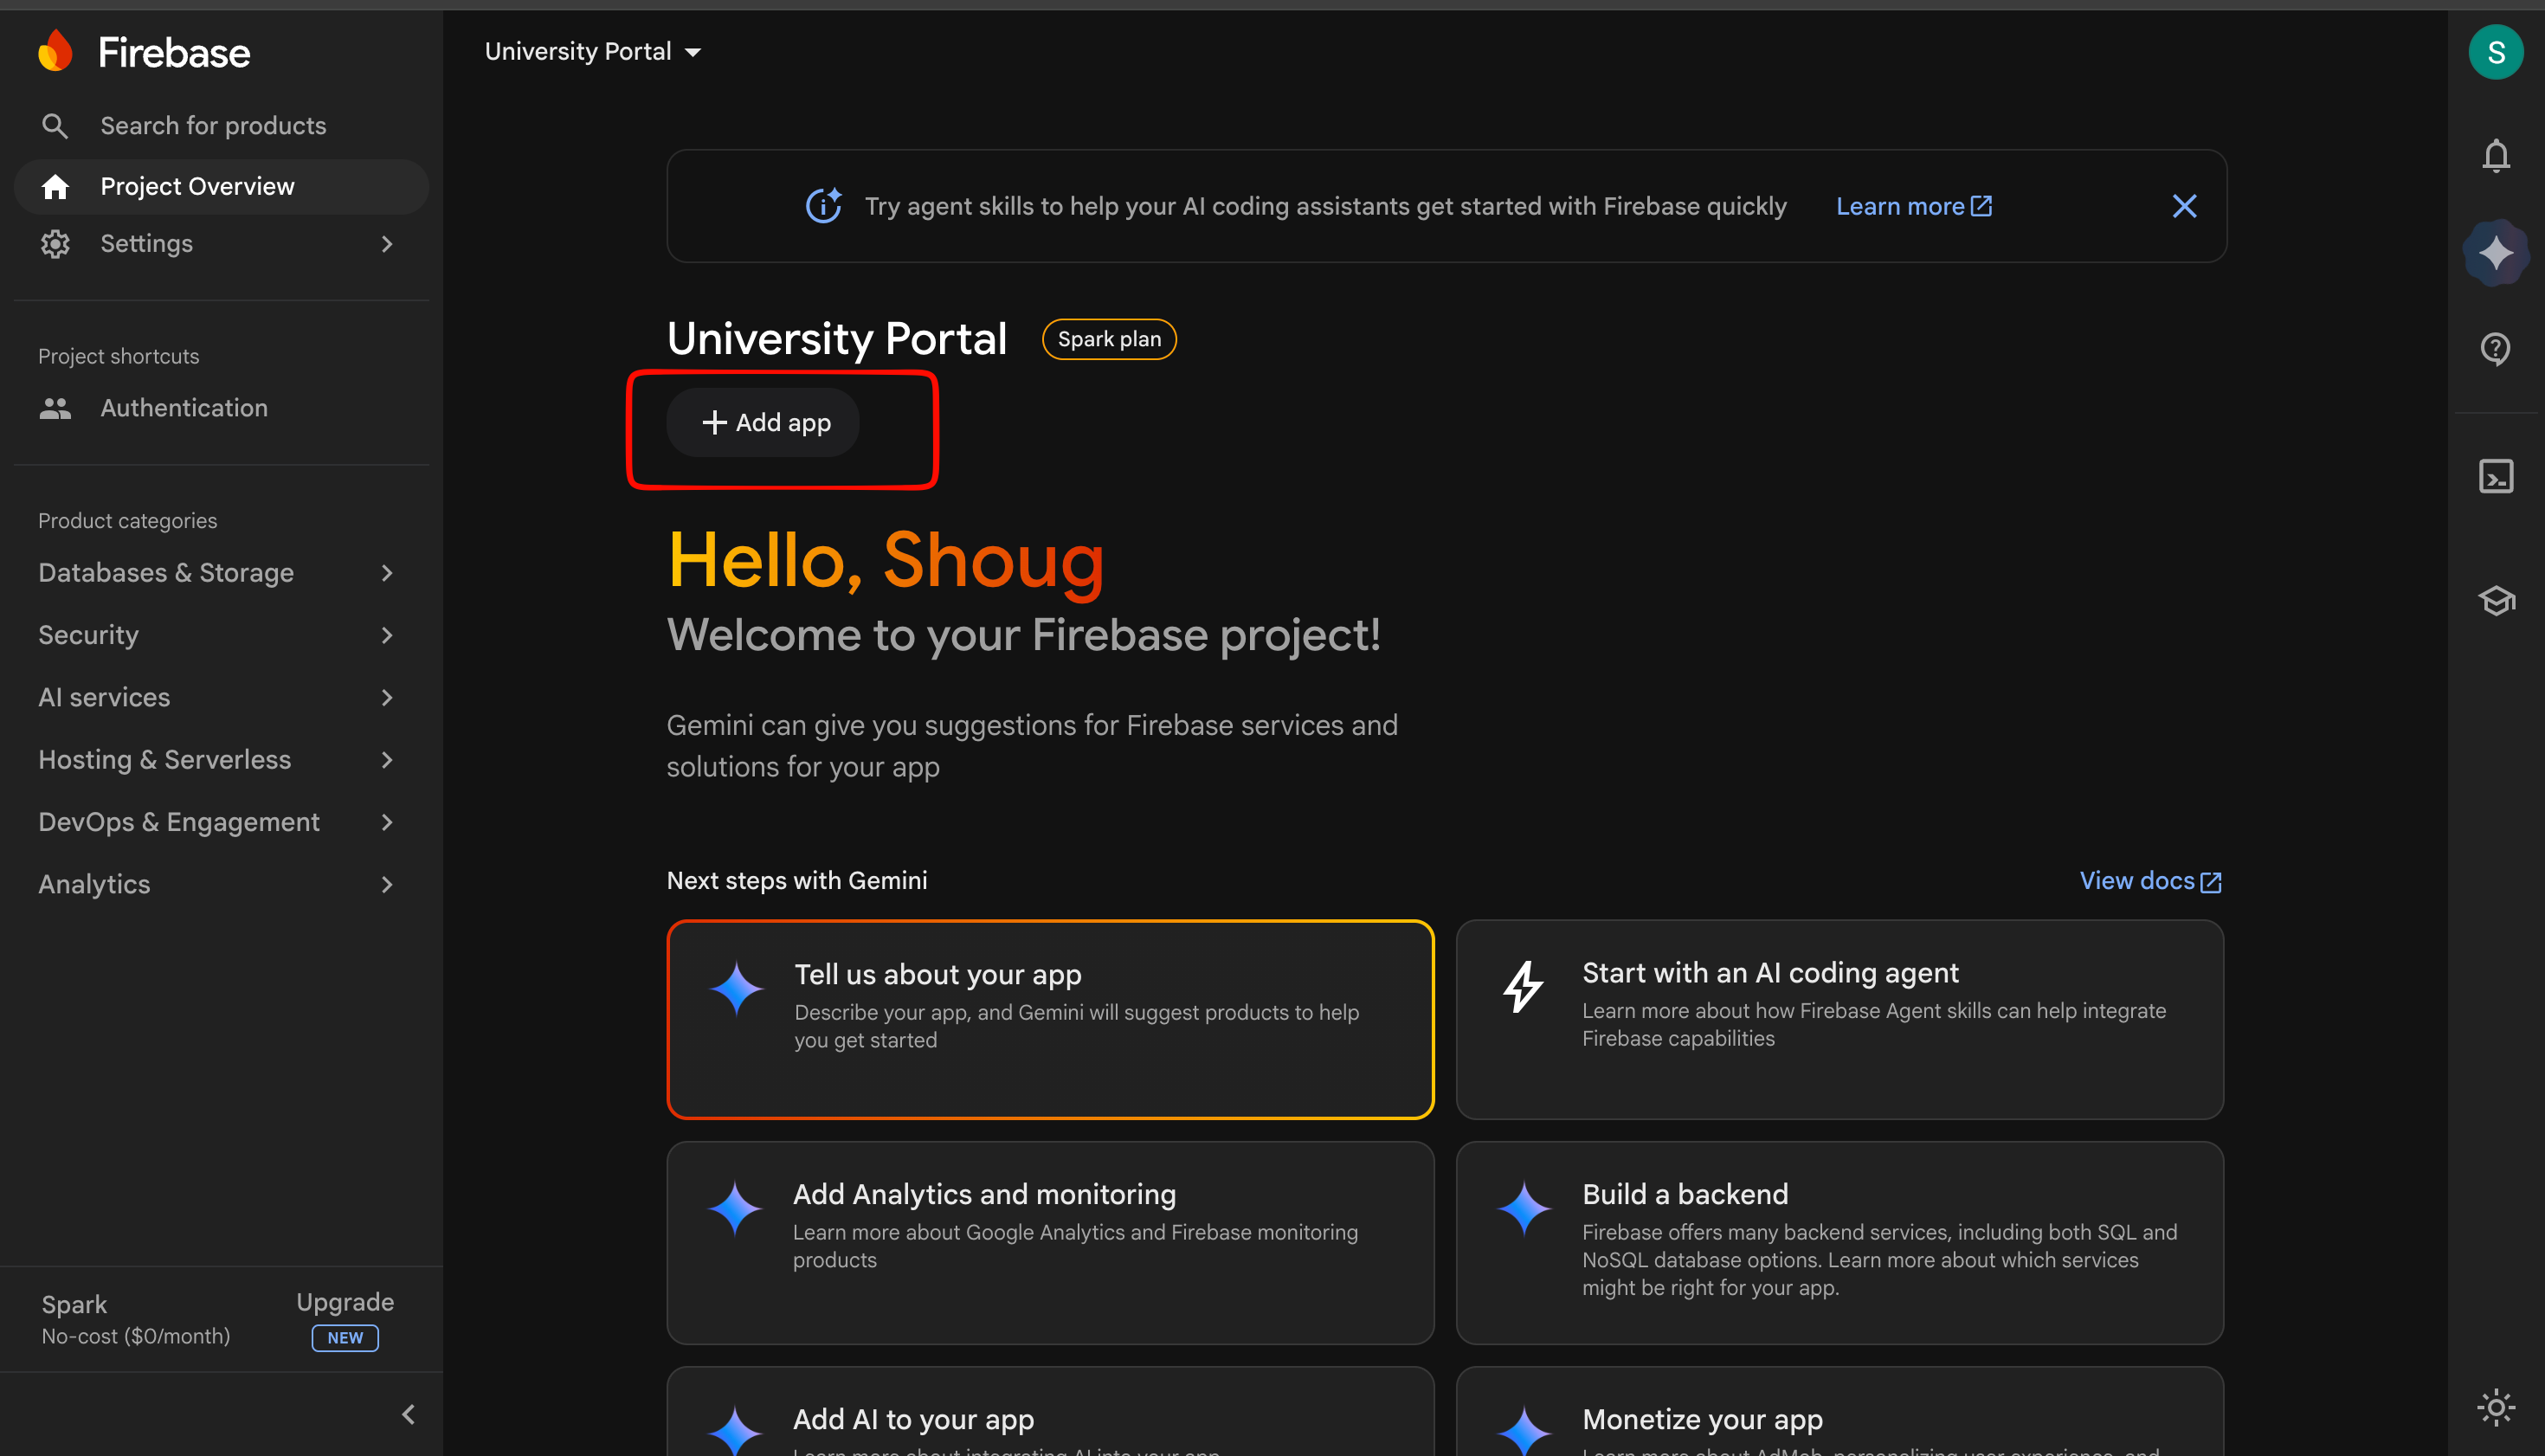
Task: Click the Tell us about your app sparkle
Action: (x=736, y=988)
